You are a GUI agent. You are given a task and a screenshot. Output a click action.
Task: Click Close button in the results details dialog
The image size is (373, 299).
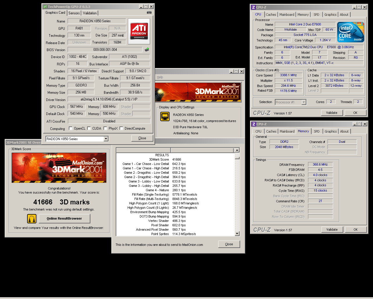click(229, 244)
